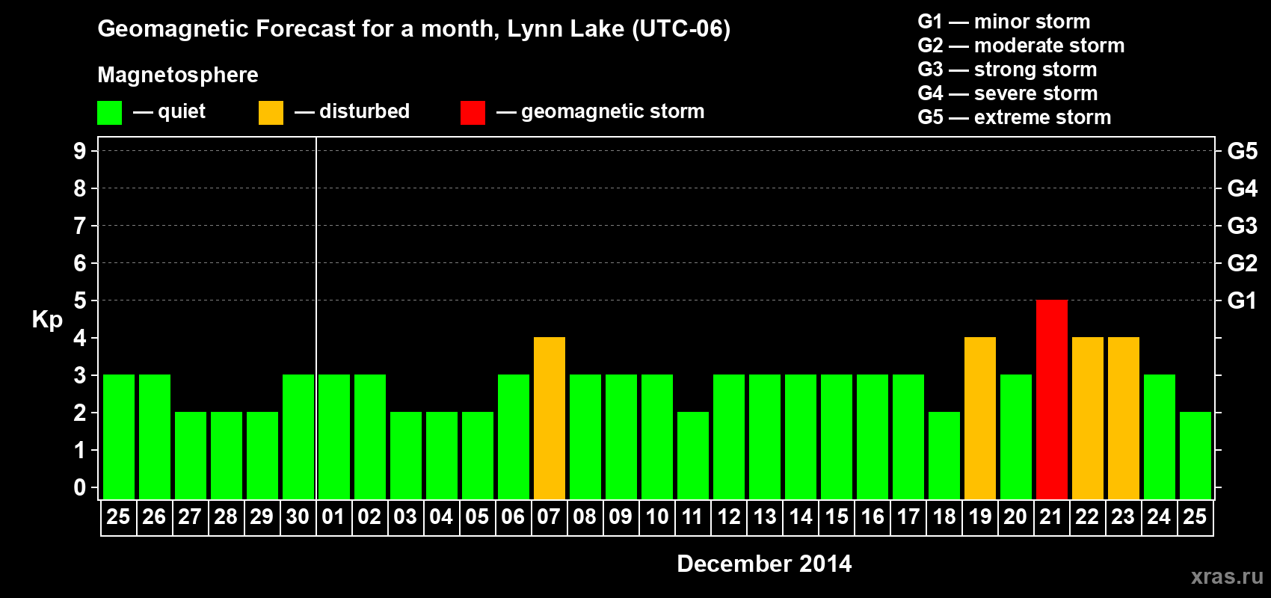This screenshot has width=1271, height=598.
Task: Click the green bar above day 11
Action: point(692,456)
